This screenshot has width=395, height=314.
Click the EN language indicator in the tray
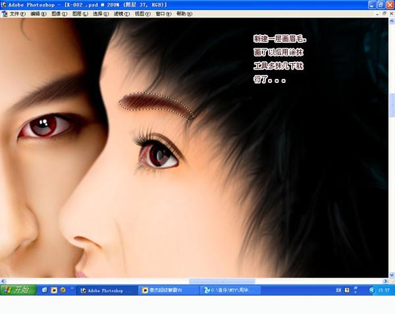pyautogui.click(x=338, y=290)
